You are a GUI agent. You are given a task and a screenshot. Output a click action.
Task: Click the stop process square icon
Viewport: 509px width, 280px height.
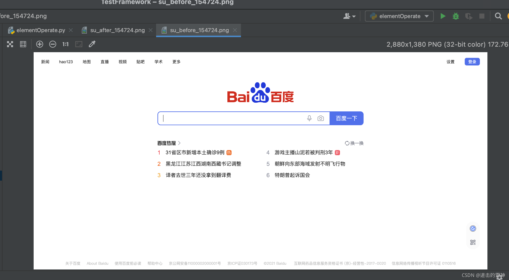pyautogui.click(x=482, y=16)
